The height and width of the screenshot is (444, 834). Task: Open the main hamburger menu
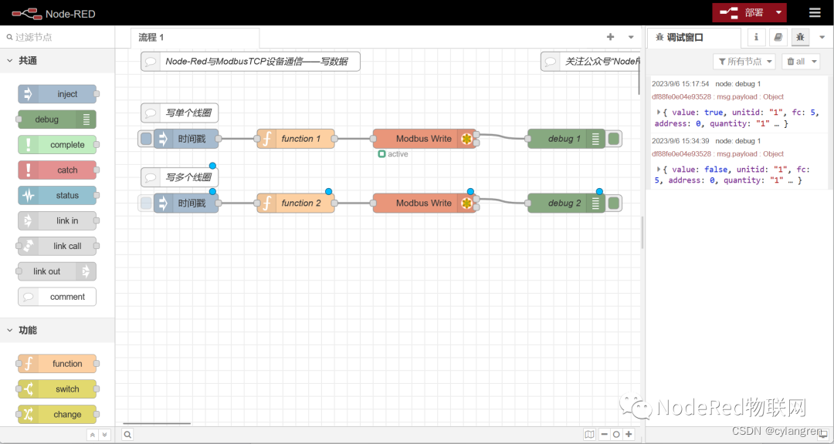815,12
